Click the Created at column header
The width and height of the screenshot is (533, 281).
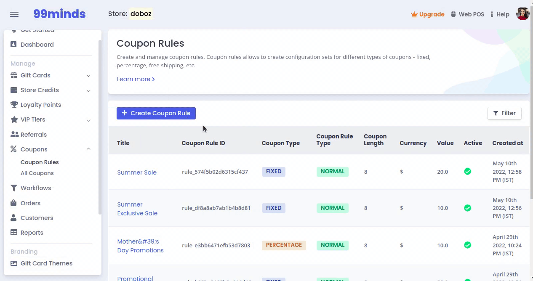point(507,143)
